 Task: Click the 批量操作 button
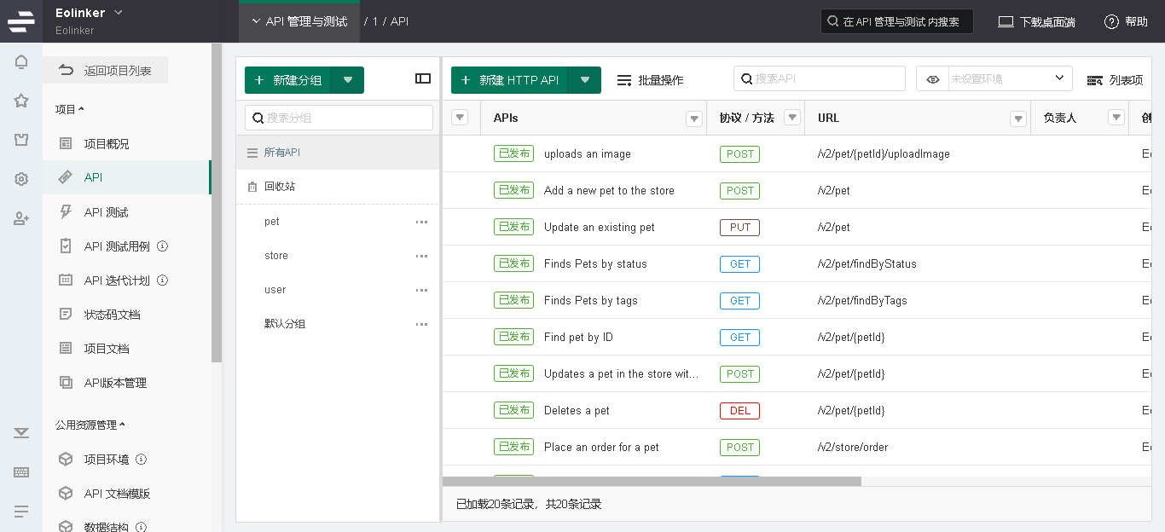click(650, 80)
